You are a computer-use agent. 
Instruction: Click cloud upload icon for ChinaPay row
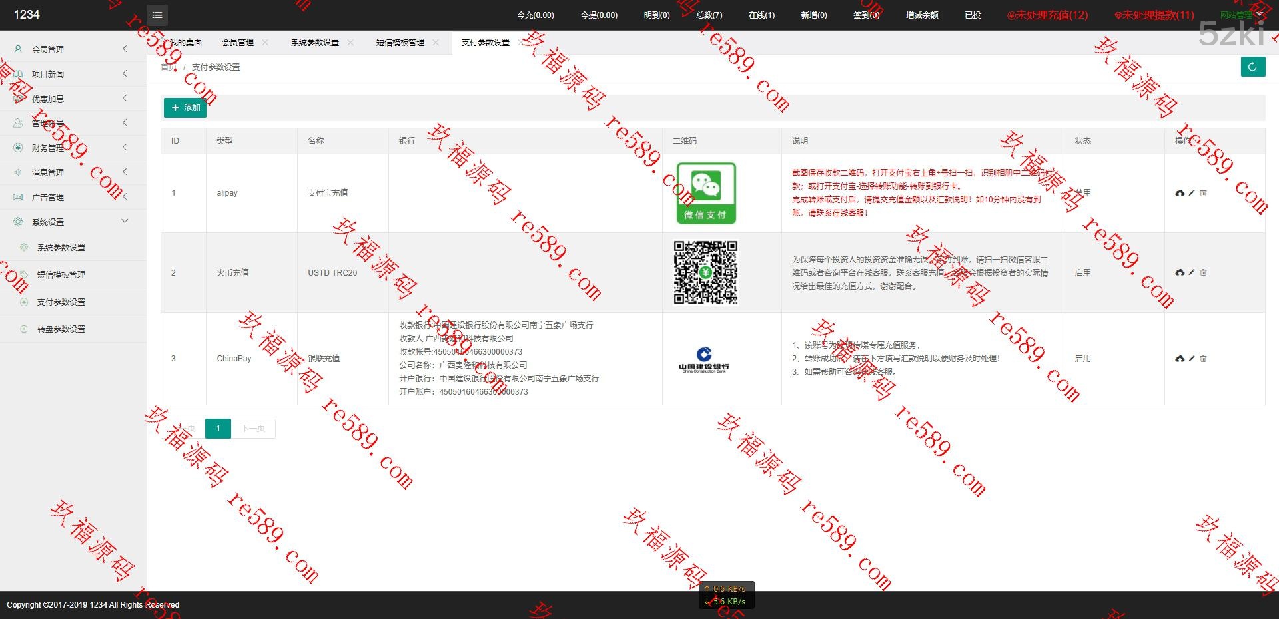point(1180,359)
